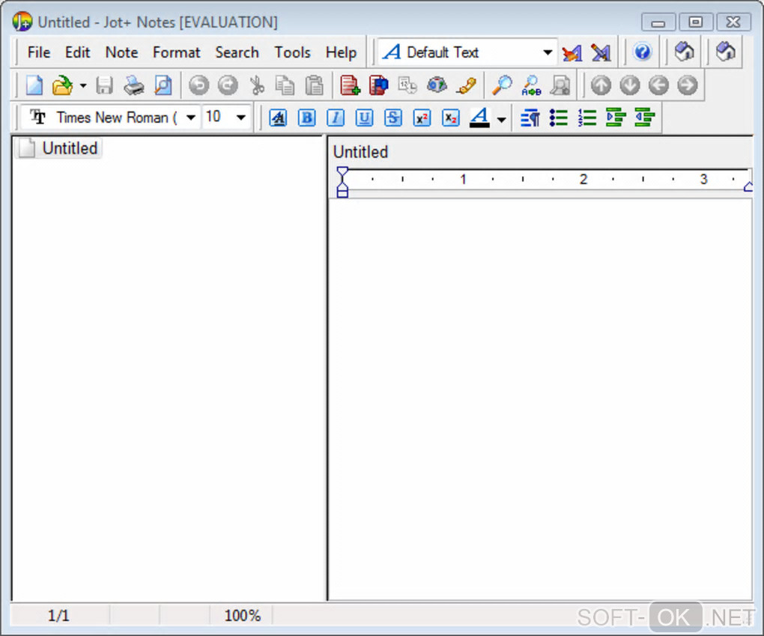
Task: Open paragraph formatting with the pilcrow icon
Action: coord(530,118)
